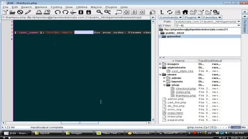The height and width of the screenshot is (139, 248).
Task: Create new file in file browser
Action: point(201,12)
